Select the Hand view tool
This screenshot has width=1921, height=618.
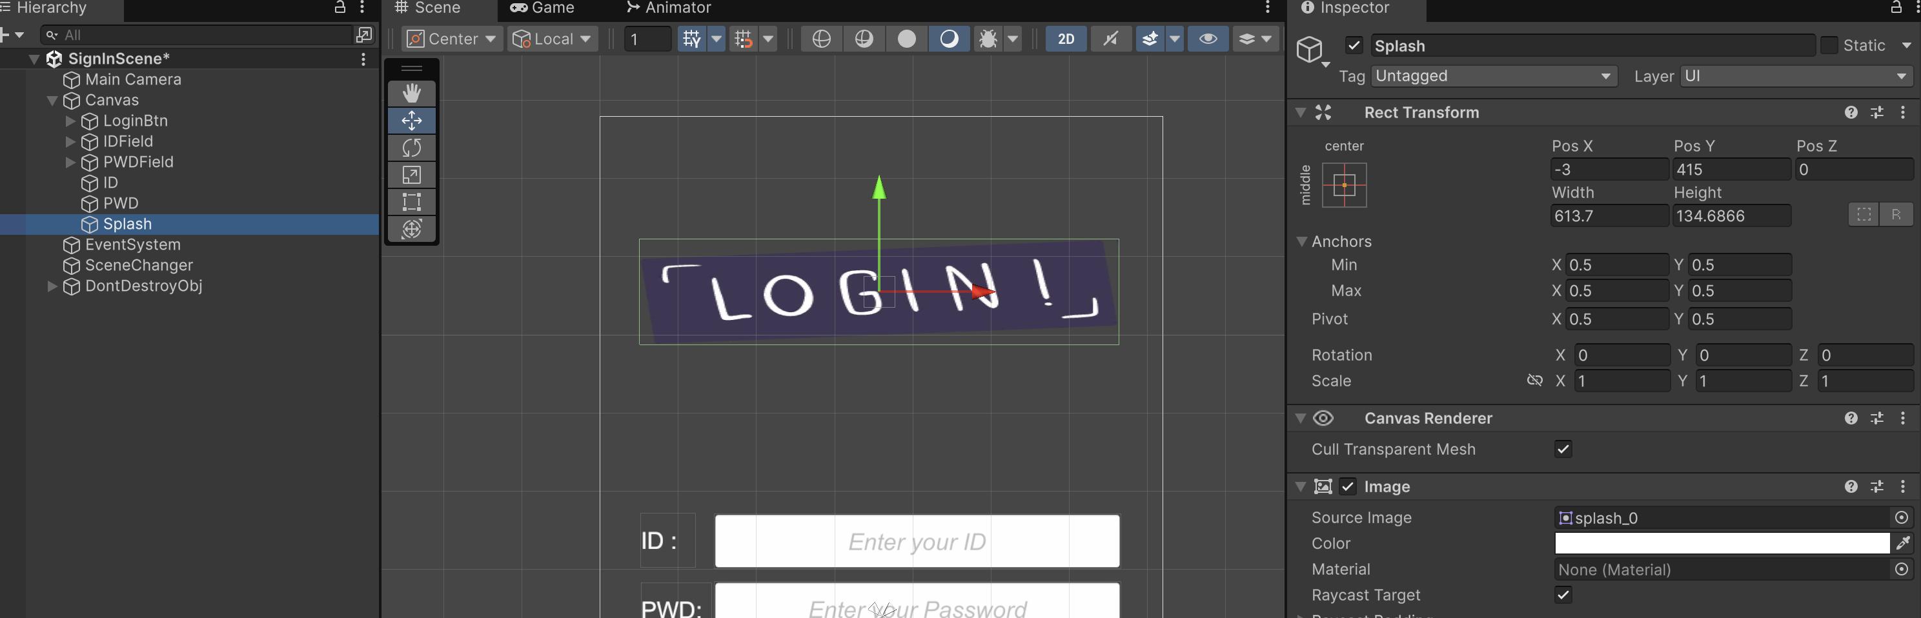tap(412, 93)
